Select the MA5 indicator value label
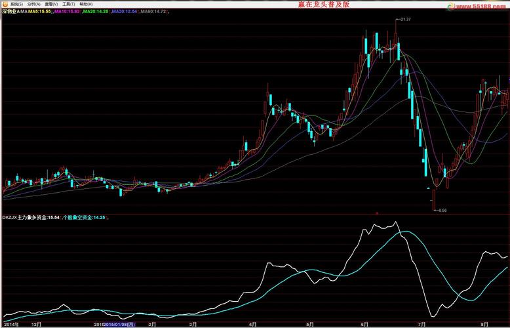 41,11
